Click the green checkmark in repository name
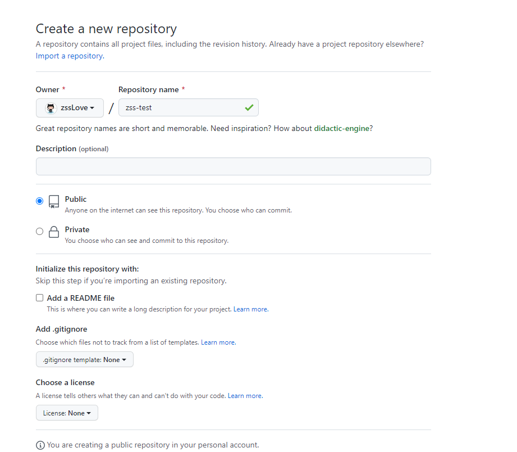The width and height of the screenshot is (517, 452). click(x=249, y=107)
